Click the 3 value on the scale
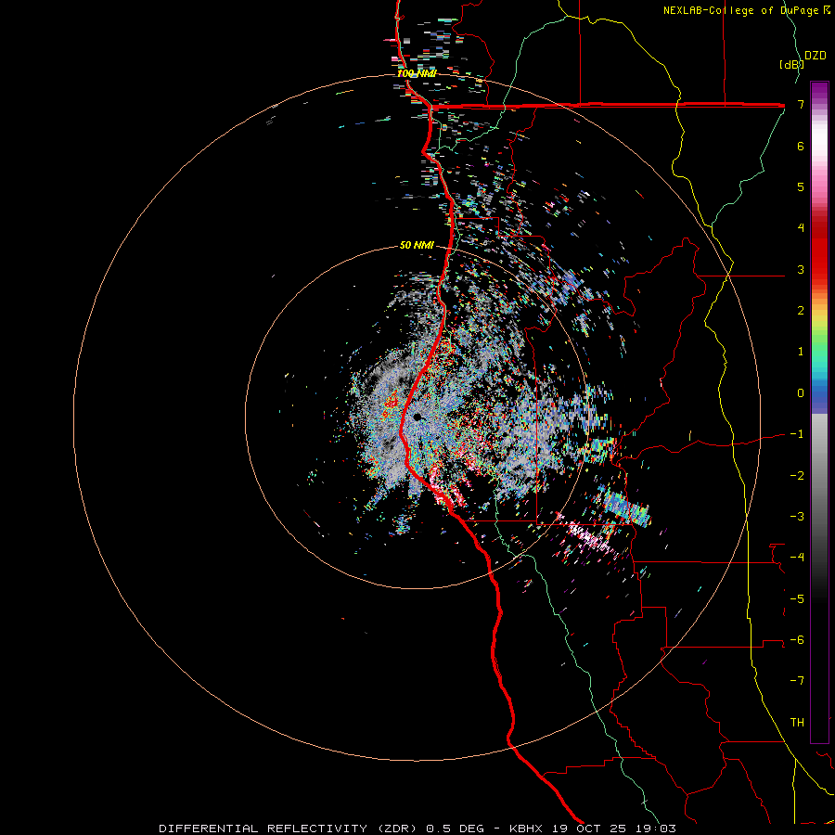The width and height of the screenshot is (835, 835). click(801, 269)
